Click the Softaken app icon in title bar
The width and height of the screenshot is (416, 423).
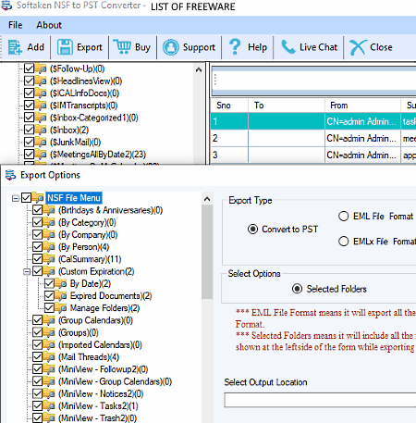[6, 6]
